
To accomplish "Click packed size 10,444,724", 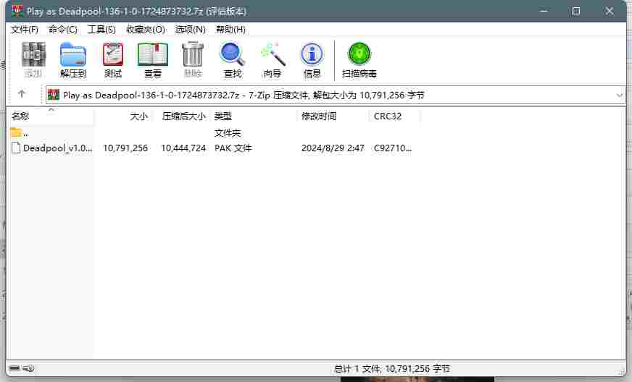I will pos(183,148).
